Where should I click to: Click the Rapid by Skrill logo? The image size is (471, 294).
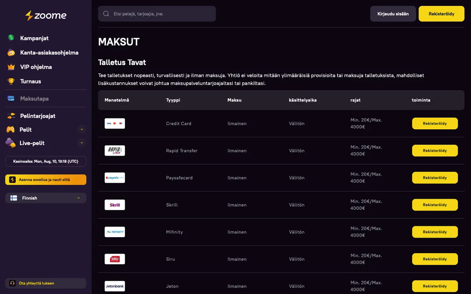point(115,151)
